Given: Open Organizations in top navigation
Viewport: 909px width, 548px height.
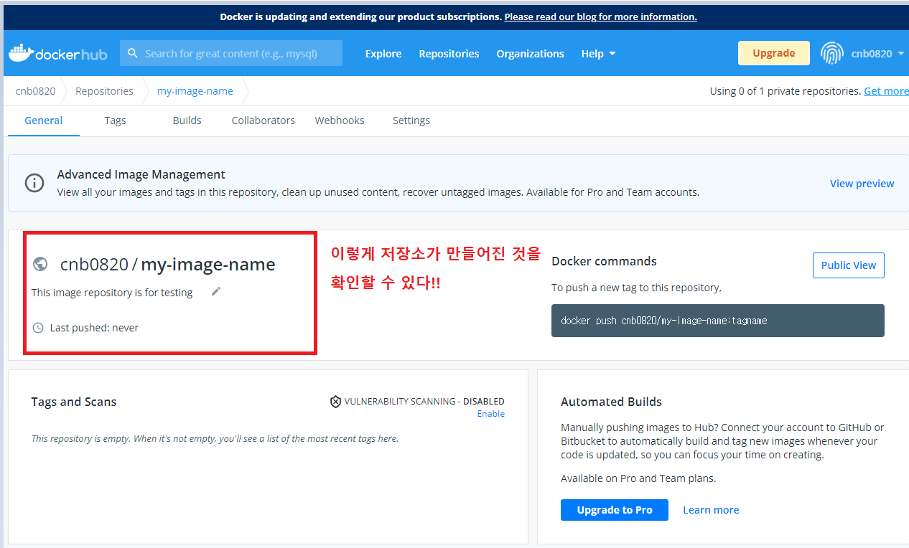Looking at the screenshot, I should click(530, 54).
